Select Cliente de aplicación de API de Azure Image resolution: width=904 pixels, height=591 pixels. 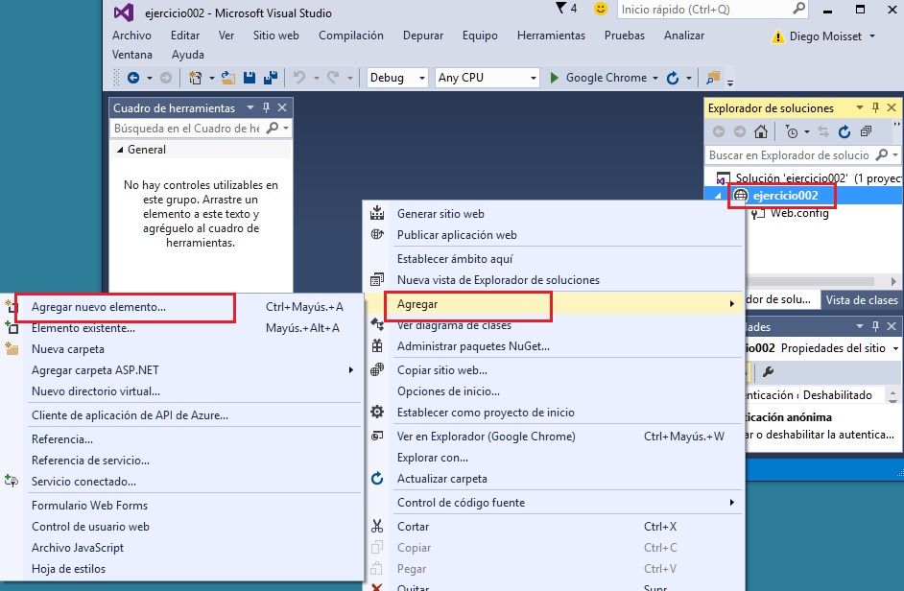182,415
